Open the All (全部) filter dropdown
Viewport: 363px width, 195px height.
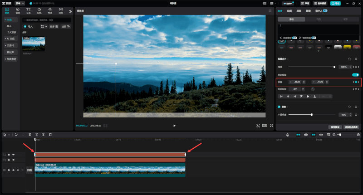point(66,26)
